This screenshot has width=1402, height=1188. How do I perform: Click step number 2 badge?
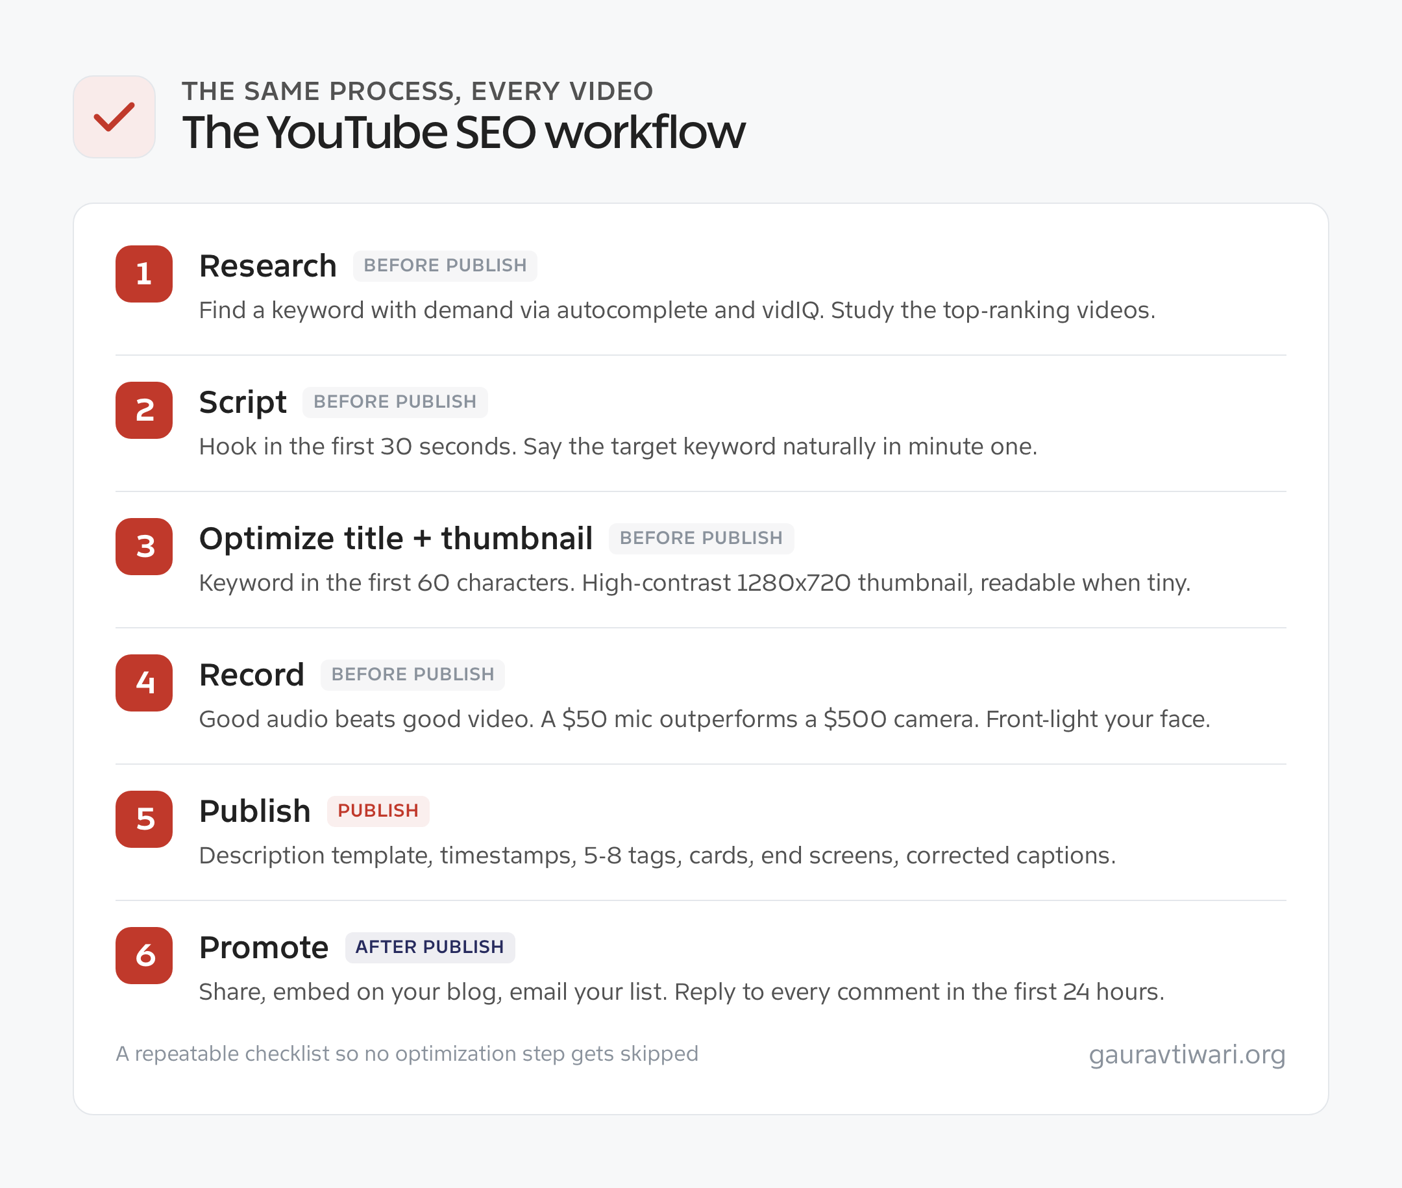point(144,410)
